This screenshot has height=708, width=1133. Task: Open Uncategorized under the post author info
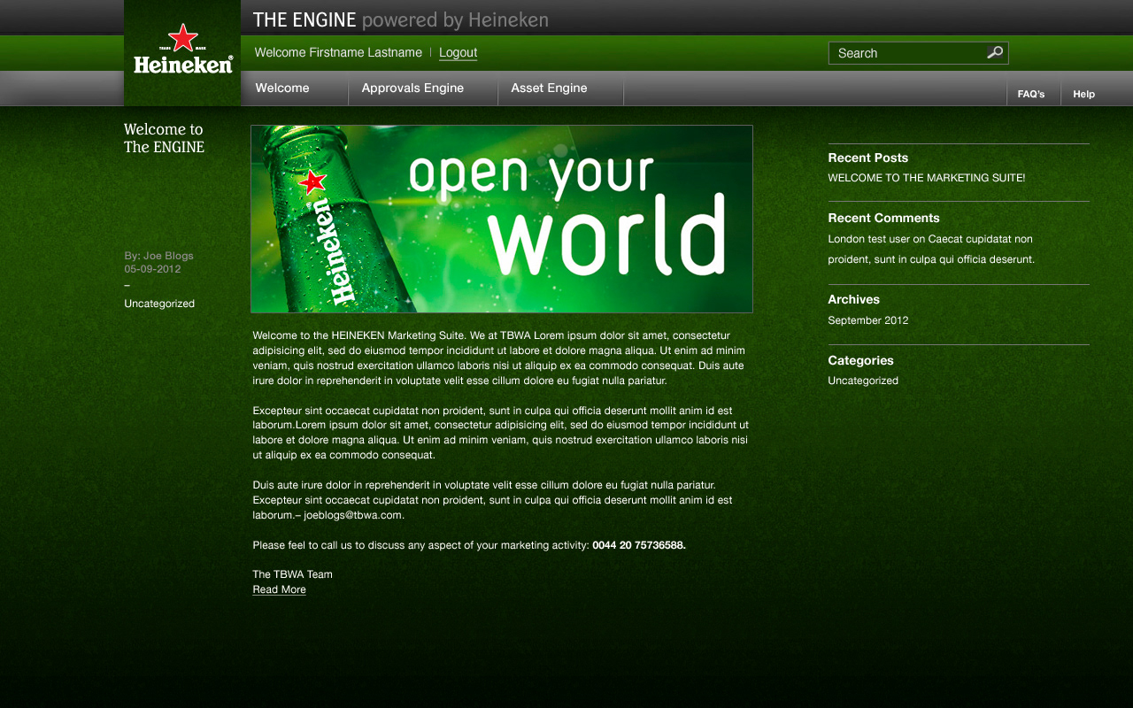point(159,304)
